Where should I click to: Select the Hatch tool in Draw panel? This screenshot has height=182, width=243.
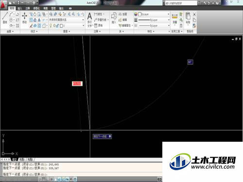[x=17, y=25]
